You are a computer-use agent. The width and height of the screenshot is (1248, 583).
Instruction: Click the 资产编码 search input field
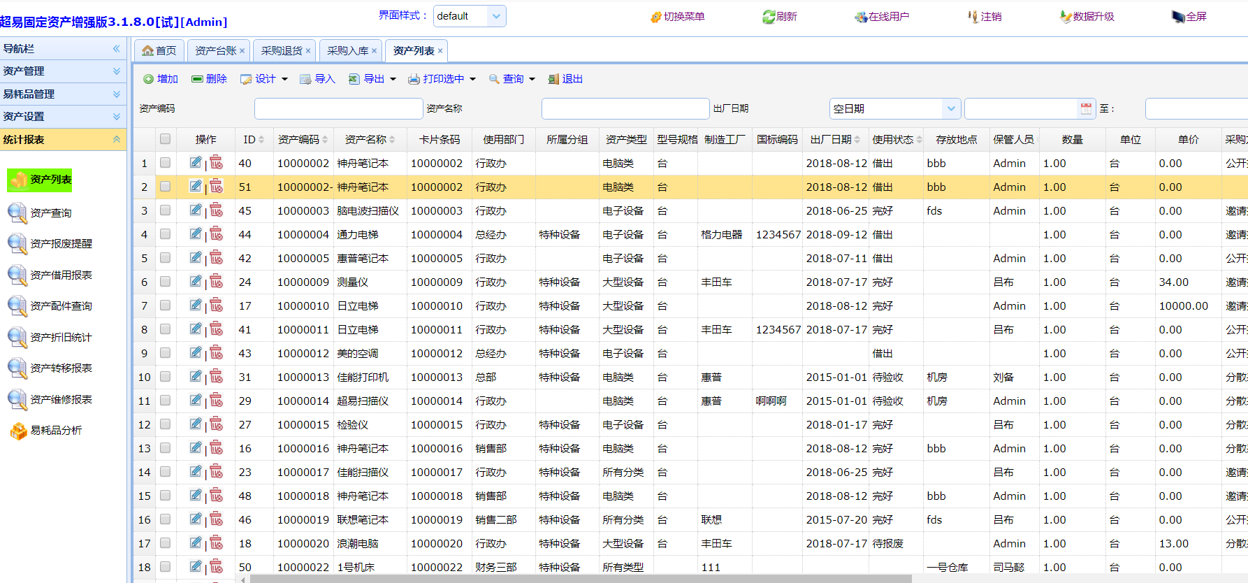[x=338, y=108]
